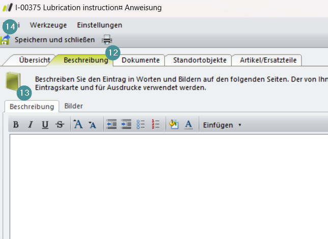Screen dimensions: 328x239
Task: Increase paragraph indent
Action: point(126,124)
